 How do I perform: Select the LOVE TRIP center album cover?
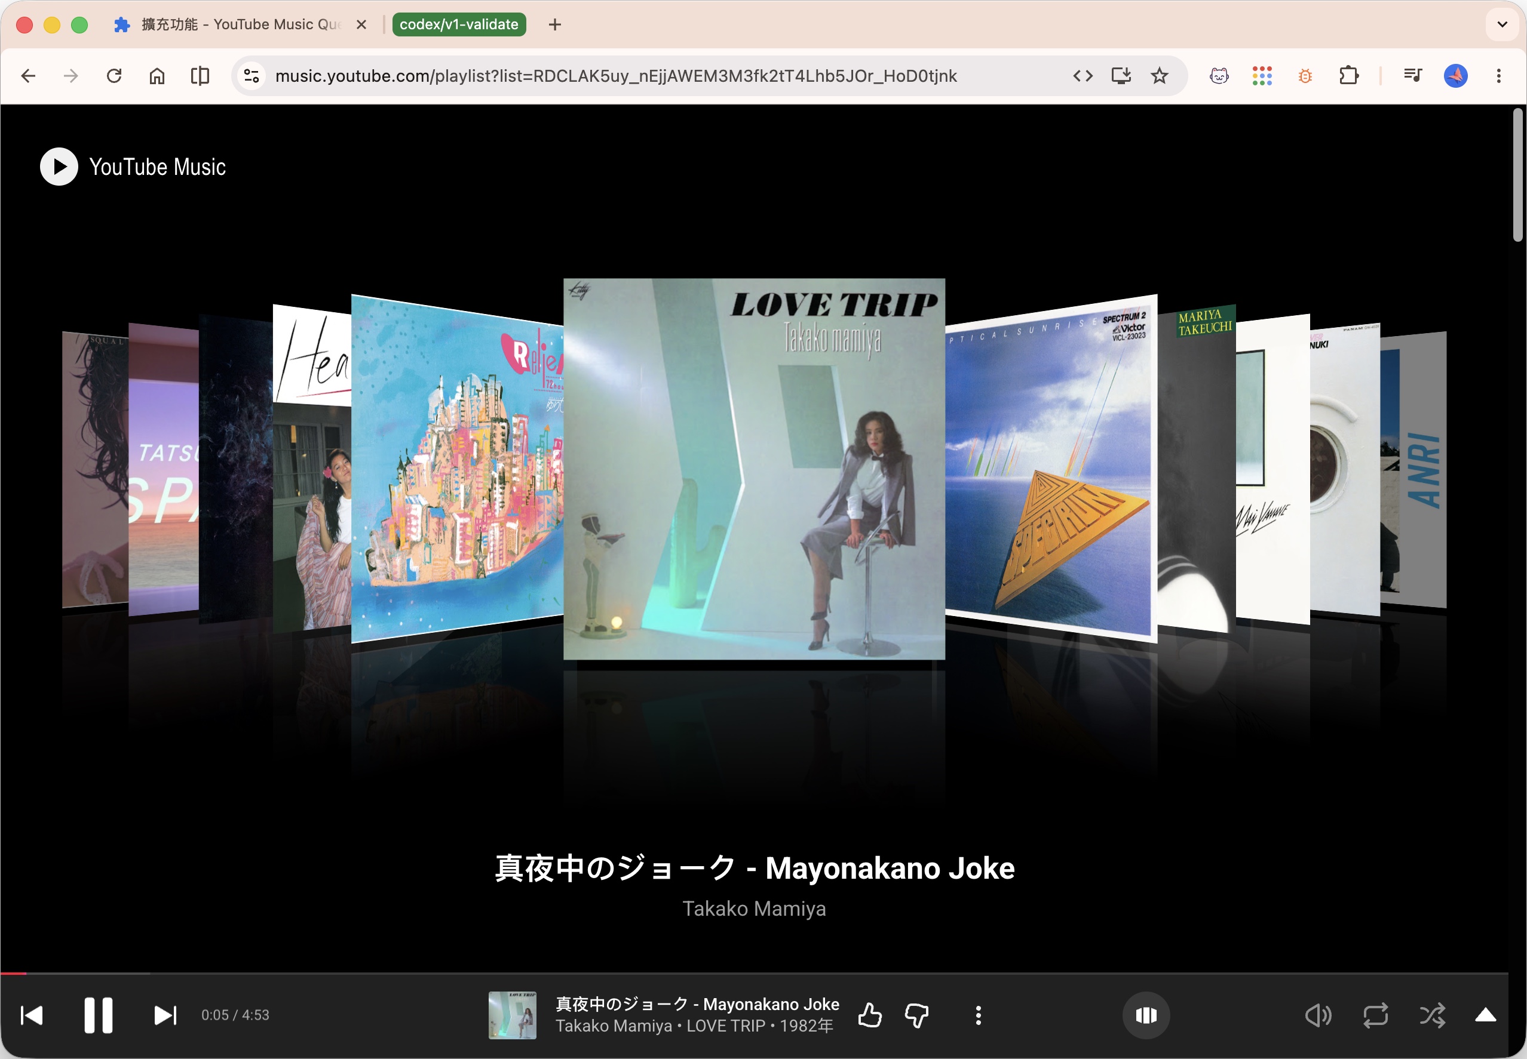point(754,469)
